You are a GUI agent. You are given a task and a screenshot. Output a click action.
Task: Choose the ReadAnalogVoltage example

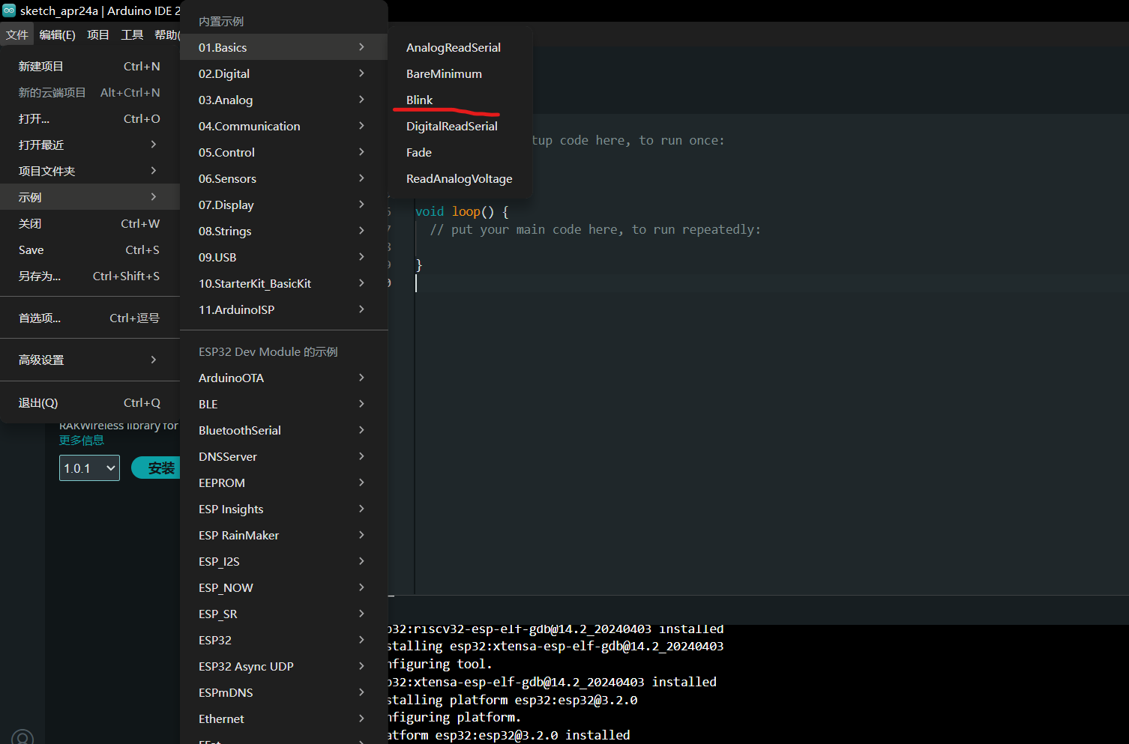coord(459,178)
